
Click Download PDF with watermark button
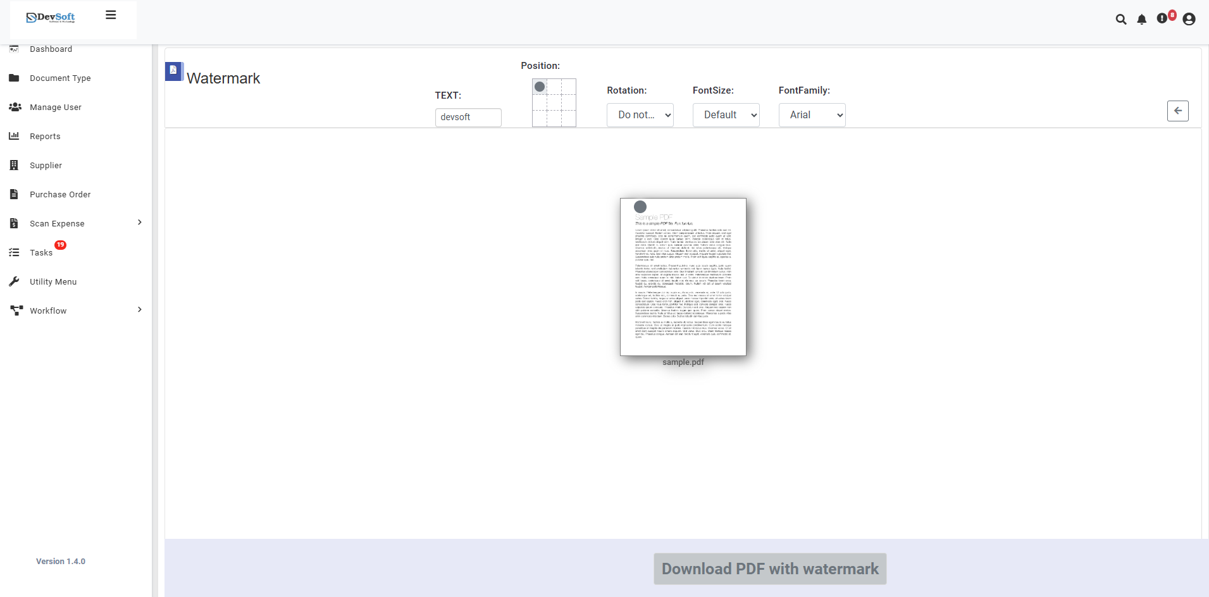click(769, 569)
